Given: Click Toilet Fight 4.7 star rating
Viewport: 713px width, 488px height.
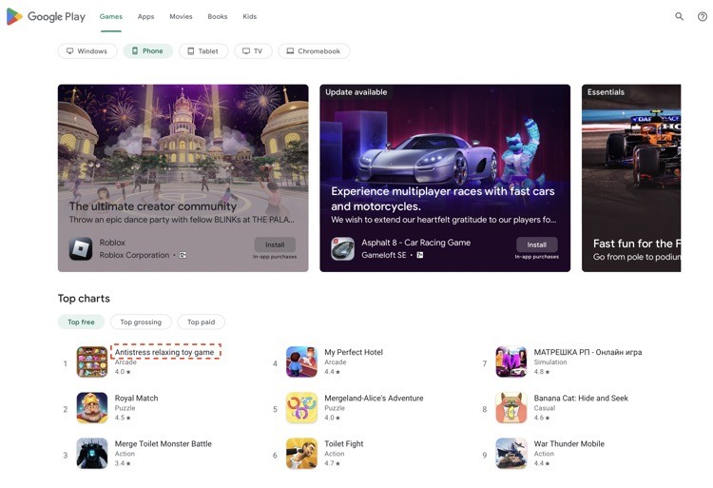Looking at the screenshot, I should [332, 463].
